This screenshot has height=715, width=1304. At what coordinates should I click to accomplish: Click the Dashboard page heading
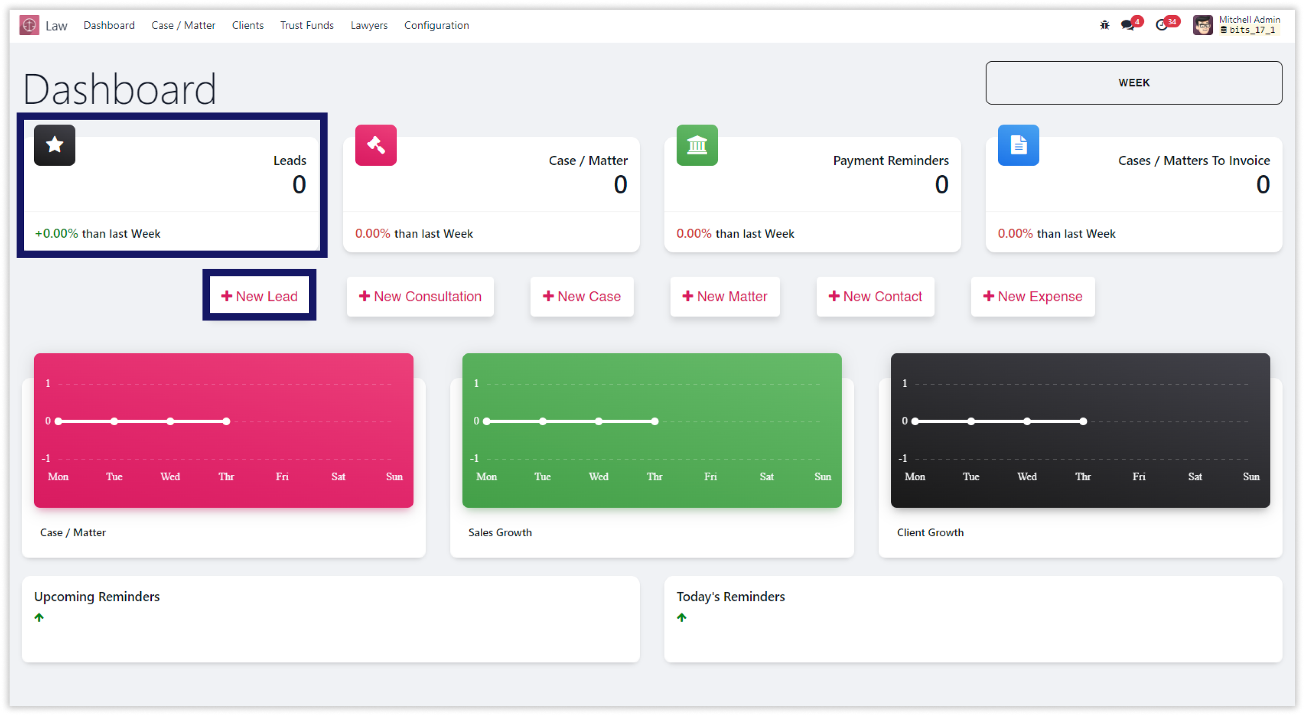pyautogui.click(x=120, y=89)
